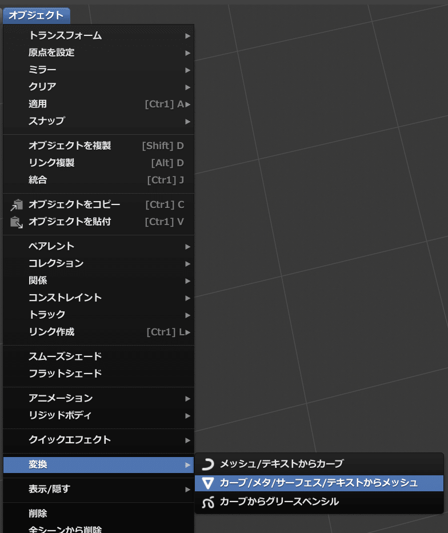Open the スナップ submenu
Viewport: 448px width, 533px height.
[x=99, y=121]
